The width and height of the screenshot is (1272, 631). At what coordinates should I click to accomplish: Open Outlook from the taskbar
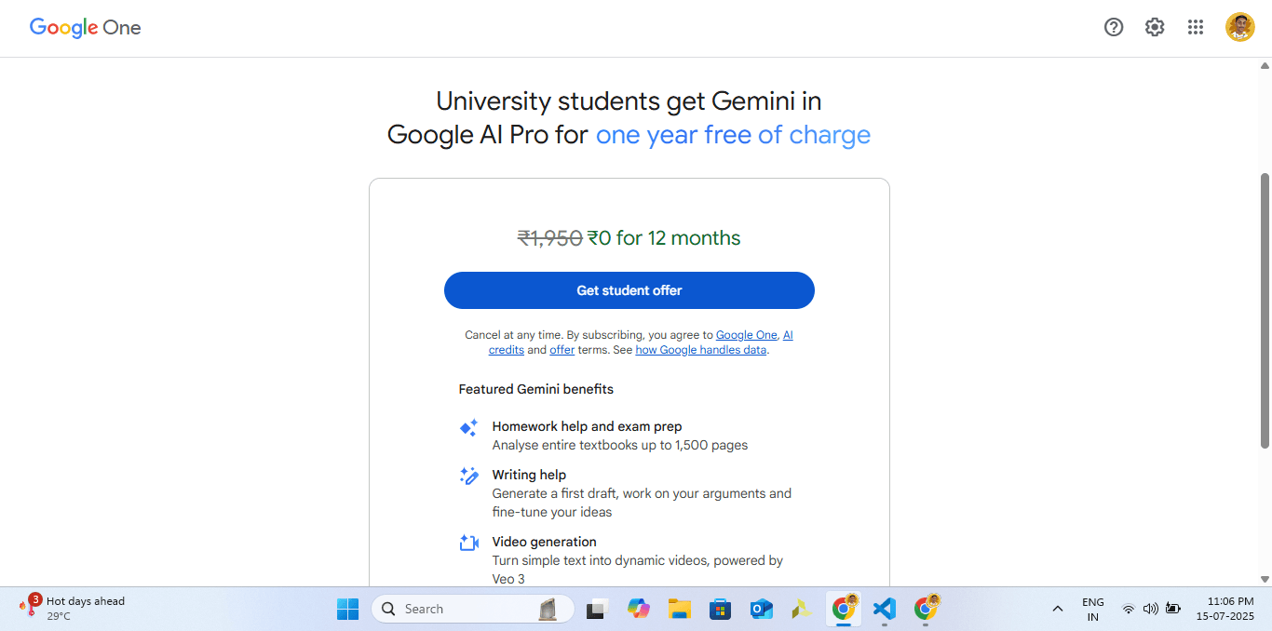click(762, 609)
